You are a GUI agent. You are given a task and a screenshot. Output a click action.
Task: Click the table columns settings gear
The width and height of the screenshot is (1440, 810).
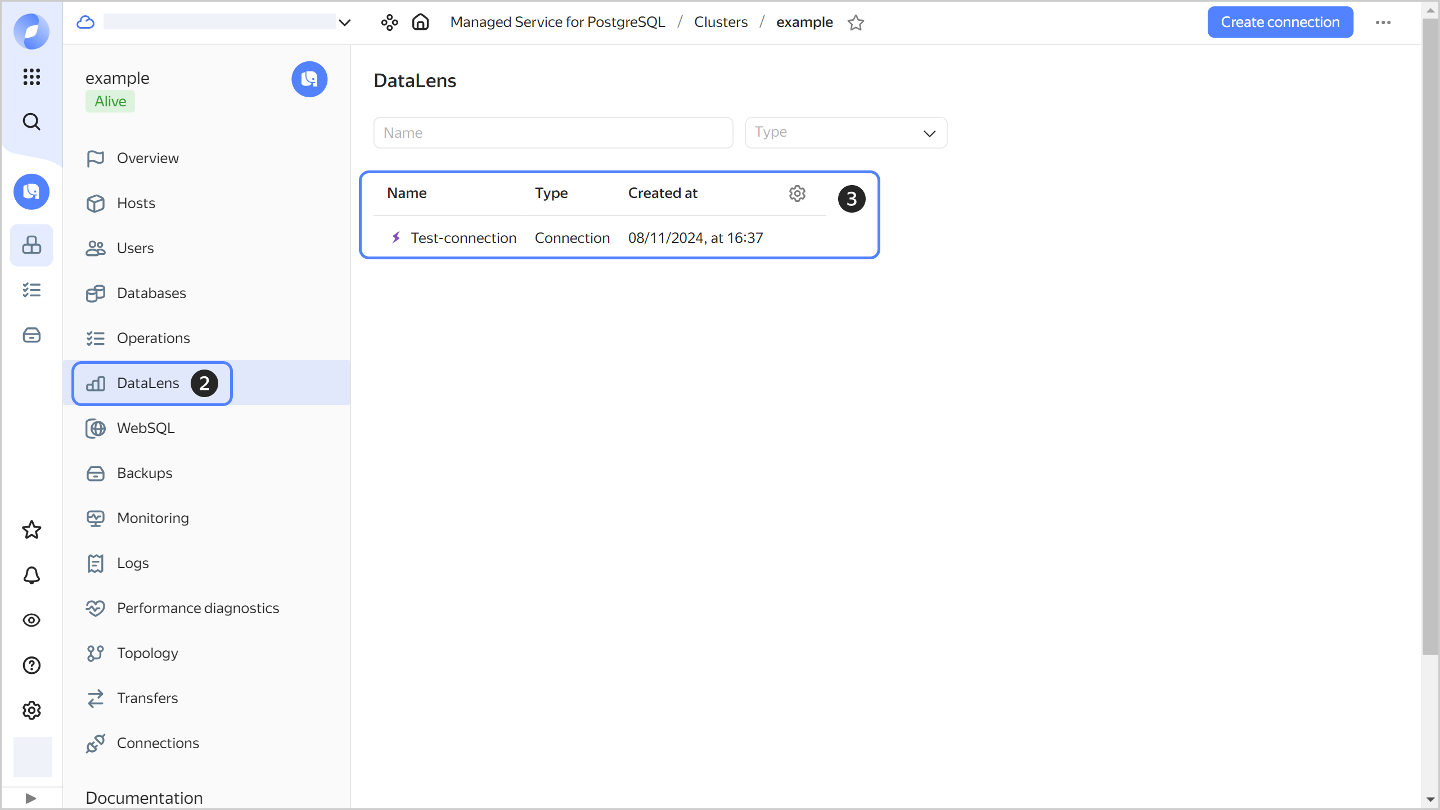pyautogui.click(x=797, y=193)
